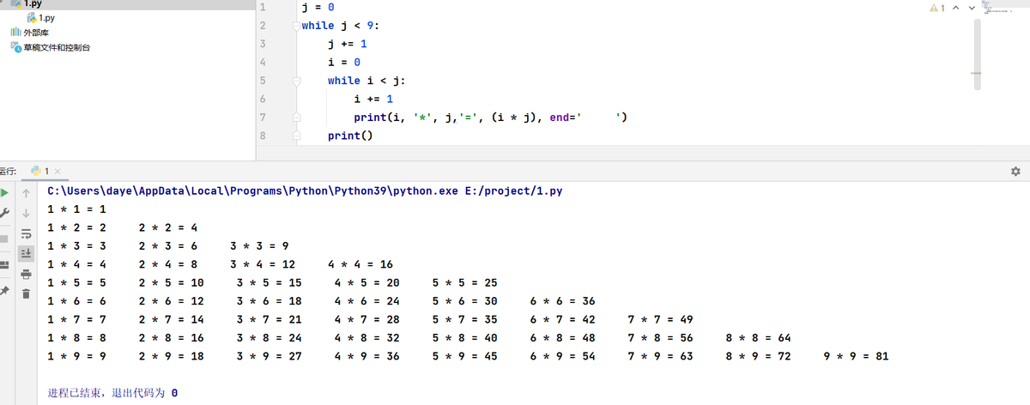
Task: Click output text '9 * 9 = 81'
Action: [856, 355]
